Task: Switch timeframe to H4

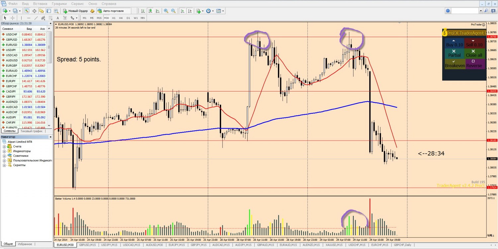Action: 121,18
